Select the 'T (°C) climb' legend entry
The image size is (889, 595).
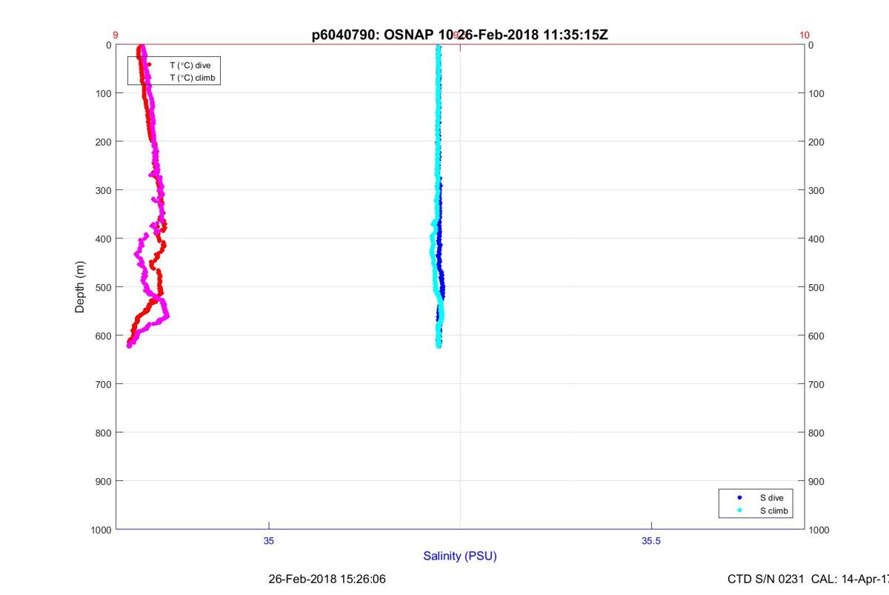[x=193, y=77]
